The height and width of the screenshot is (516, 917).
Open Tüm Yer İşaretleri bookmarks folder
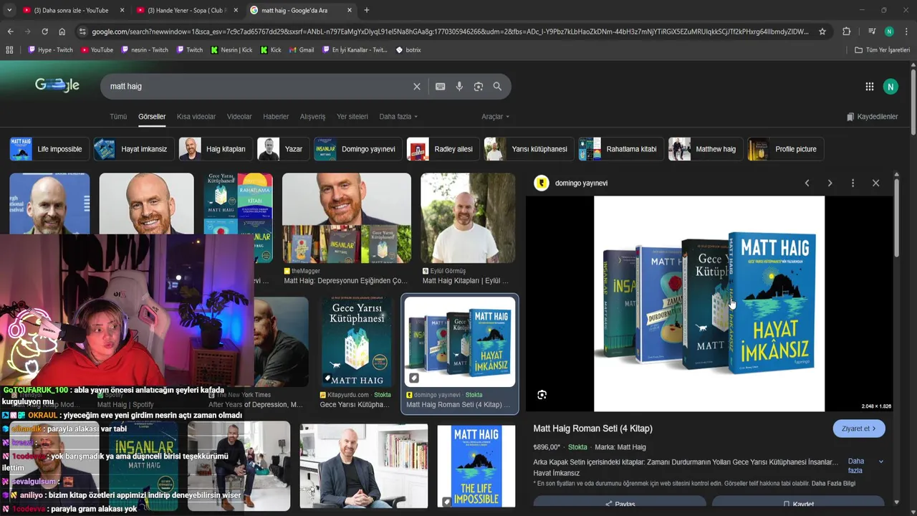point(882,50)
